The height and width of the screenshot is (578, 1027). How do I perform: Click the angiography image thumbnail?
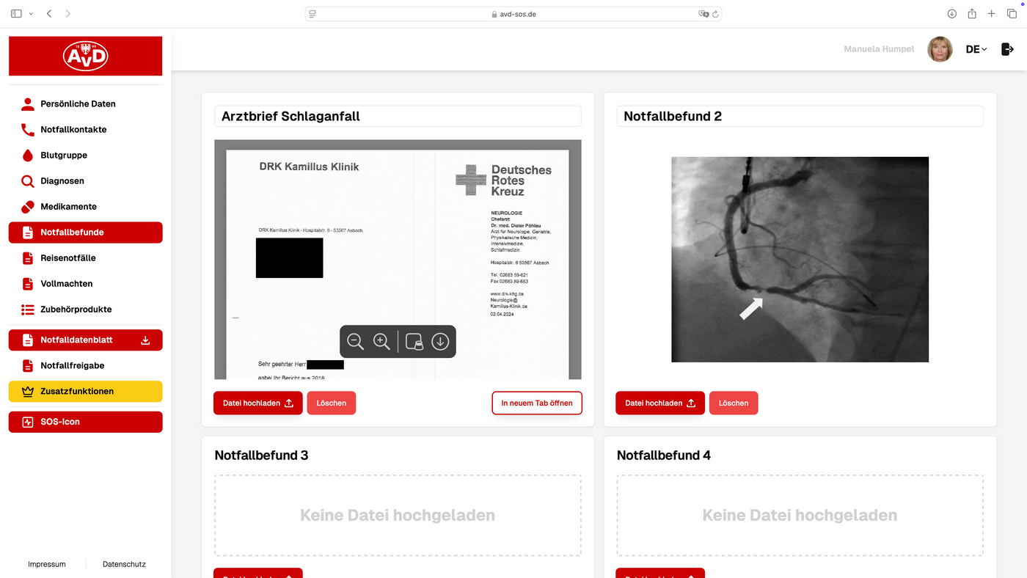(800, 260)
